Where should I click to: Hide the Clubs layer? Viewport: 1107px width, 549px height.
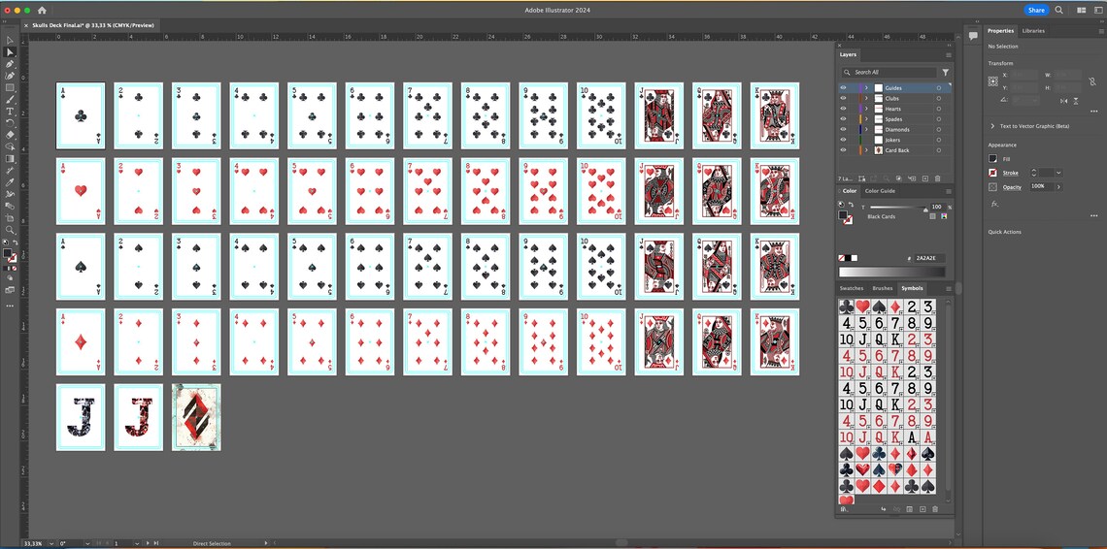pyautogui.click(x=843, y=99)
